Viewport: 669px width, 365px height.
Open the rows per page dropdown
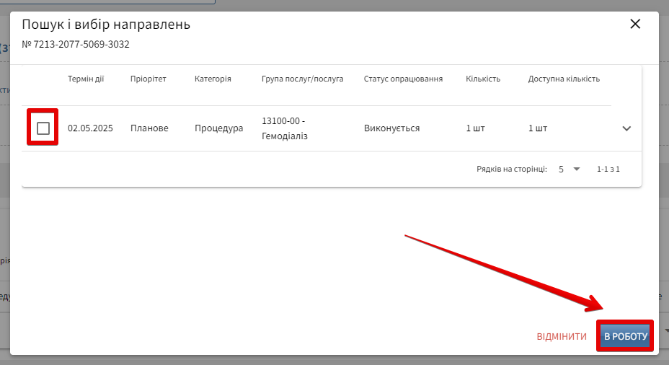coord(569,169)
